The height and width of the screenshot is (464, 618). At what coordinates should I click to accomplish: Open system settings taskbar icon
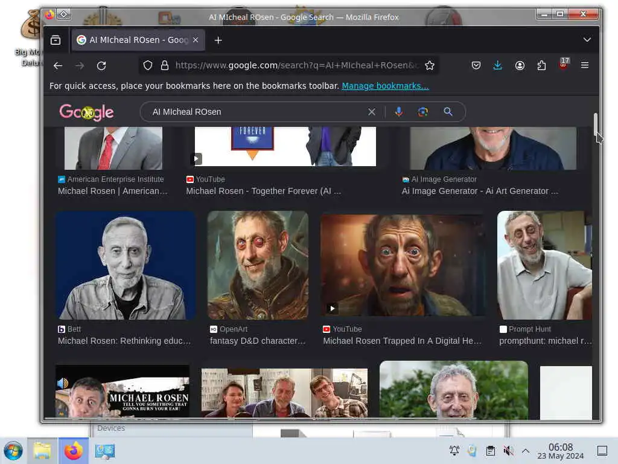point(105,451)
